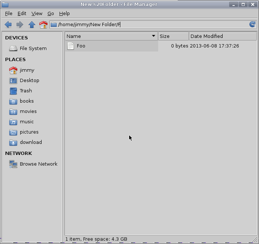Click the Back arrow navigation icon
The height and width of the screenshot is (244, 259).
[8, 25]
